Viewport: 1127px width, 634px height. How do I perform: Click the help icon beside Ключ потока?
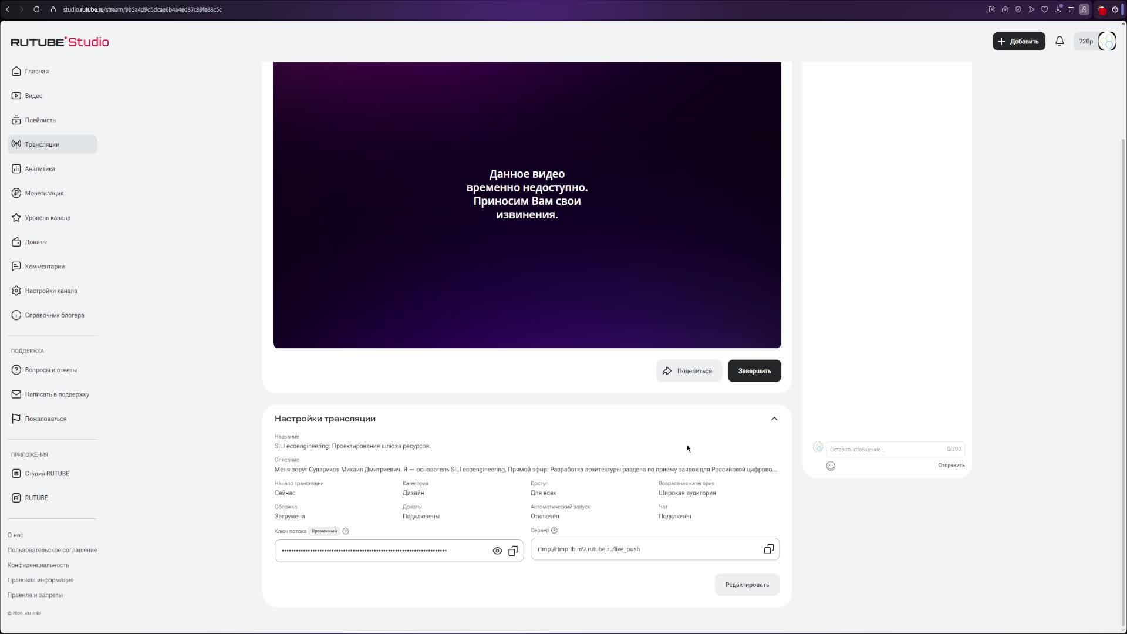coord(346,531)
